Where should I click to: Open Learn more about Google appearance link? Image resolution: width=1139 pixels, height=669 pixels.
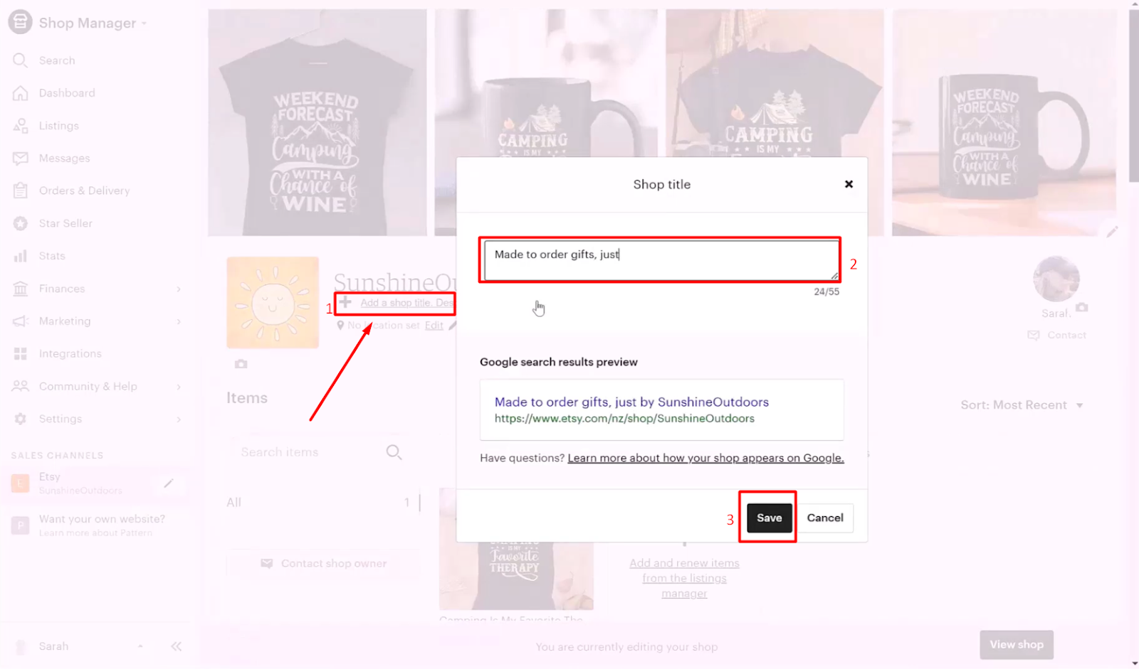click(x=705, y=459)
